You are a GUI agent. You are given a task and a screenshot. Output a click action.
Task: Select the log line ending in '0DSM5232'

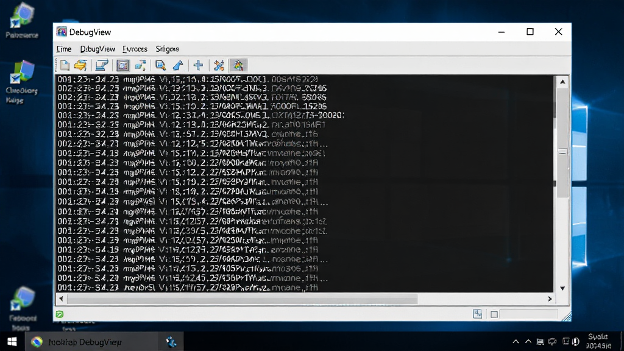[188, 79]
